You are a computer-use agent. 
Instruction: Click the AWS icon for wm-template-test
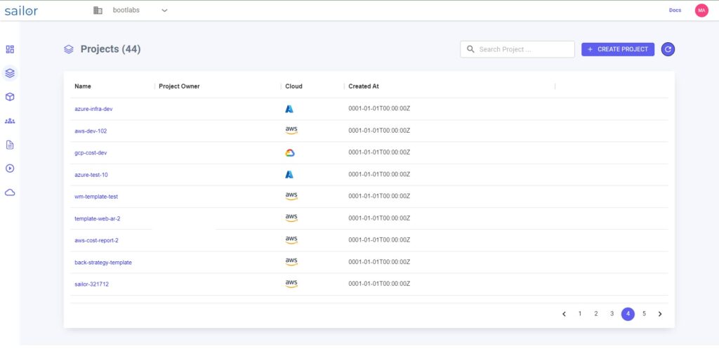pos(291,197)
